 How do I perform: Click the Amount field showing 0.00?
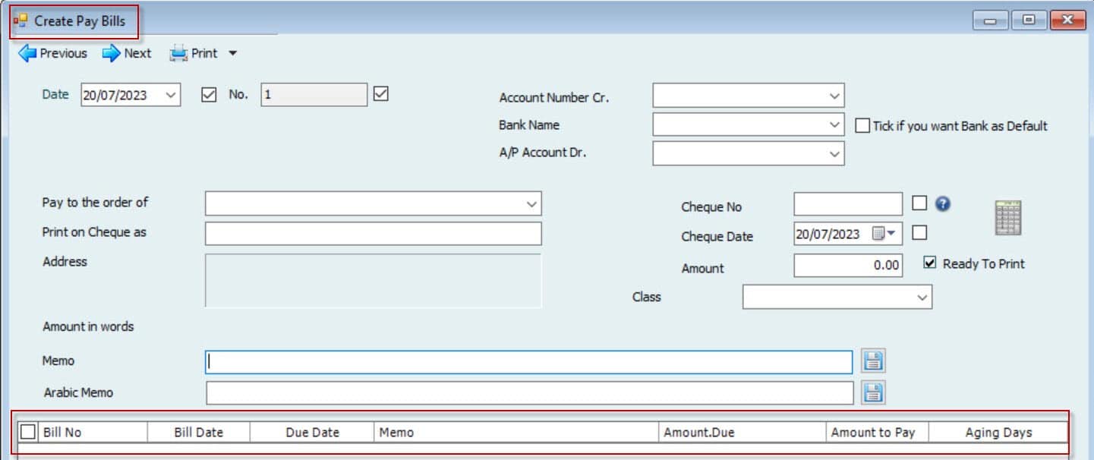click(x=848, y=266)
